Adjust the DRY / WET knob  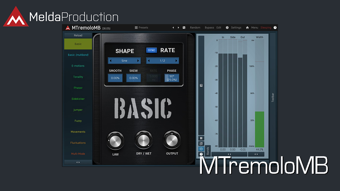(x=144, y=140)
